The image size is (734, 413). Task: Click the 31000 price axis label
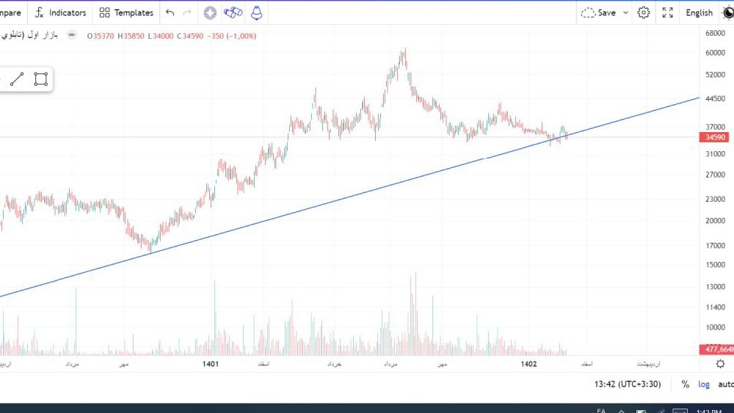pos(715,154)
